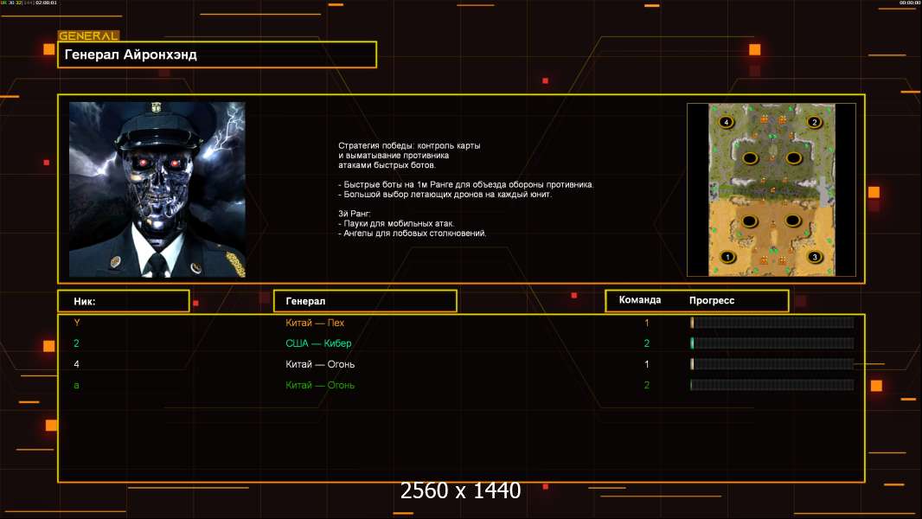
Task: Click the 'Команда' column header
Action: tap(640, 300)
